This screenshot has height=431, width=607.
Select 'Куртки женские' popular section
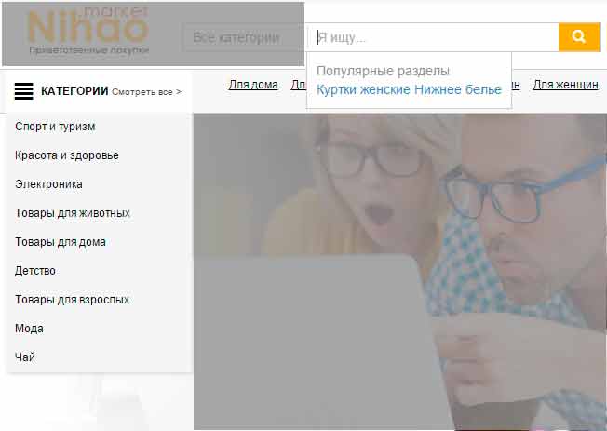point(363,89)
